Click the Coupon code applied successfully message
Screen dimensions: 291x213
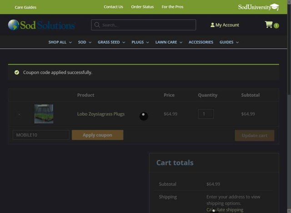point(58,73)
